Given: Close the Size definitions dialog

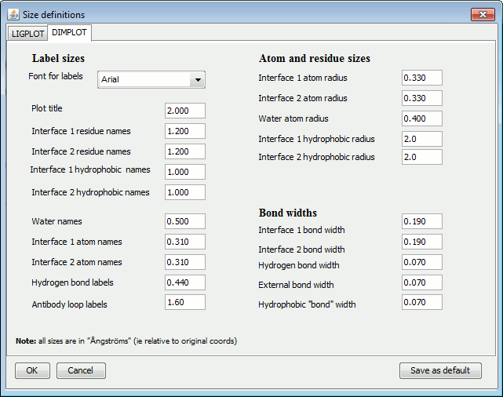Looking at the screenshot, I should (482, 14).
